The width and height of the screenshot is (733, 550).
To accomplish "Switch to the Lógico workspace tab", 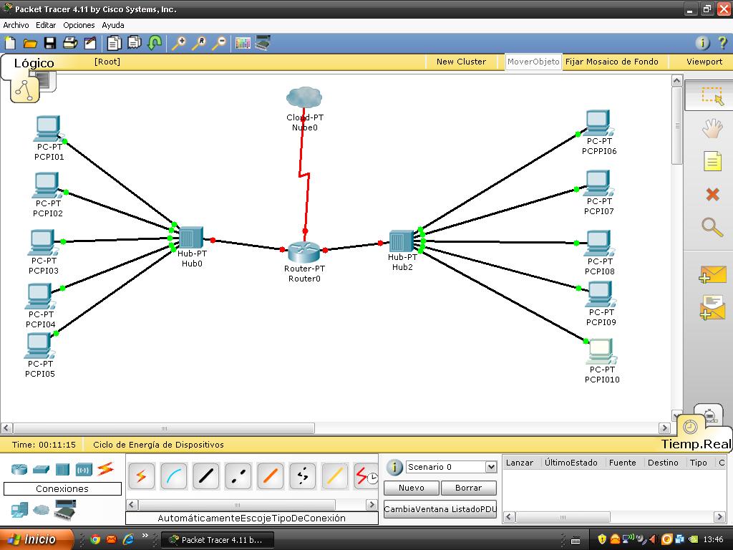I will click(x=34, y=63).
